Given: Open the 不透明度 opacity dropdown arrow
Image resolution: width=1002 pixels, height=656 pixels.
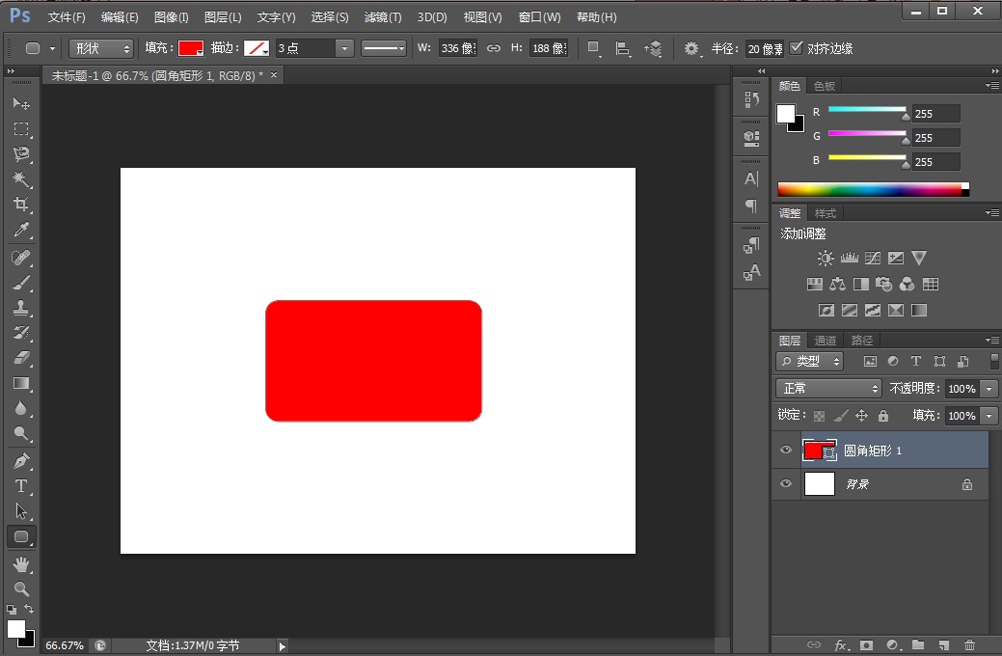Looking at the screenshot, I should click(989, 389).
